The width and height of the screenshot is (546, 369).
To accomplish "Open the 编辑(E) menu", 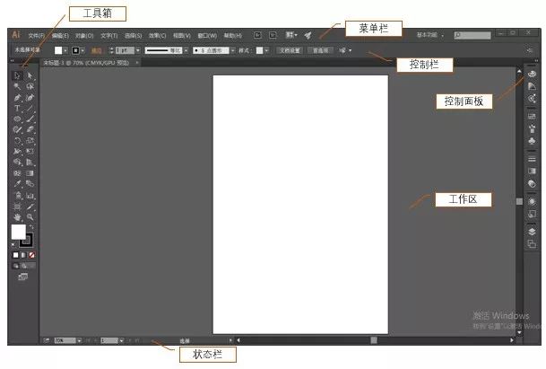I will (60, 36).
